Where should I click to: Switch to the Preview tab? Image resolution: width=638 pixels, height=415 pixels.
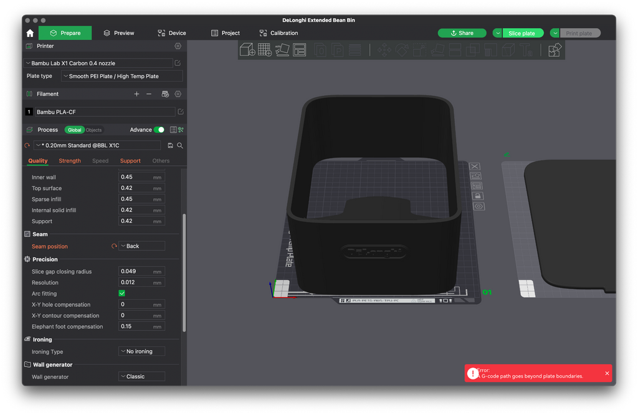pyautogui.click(x=119, y=33)
